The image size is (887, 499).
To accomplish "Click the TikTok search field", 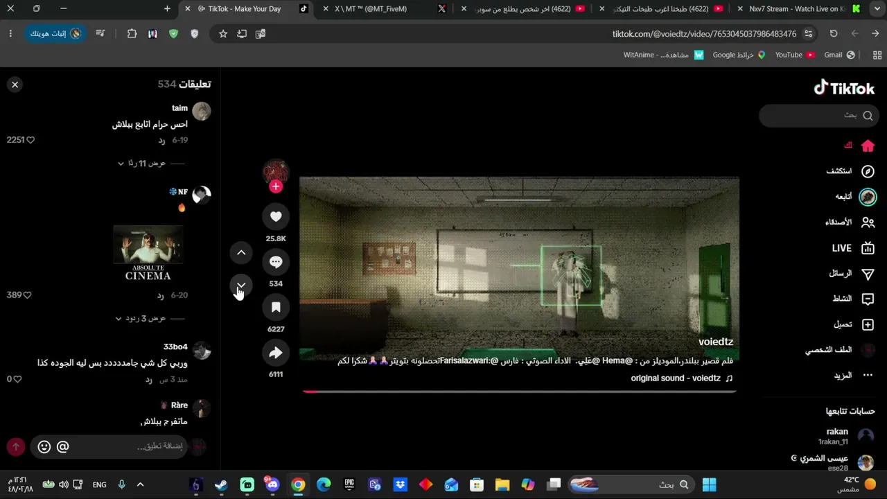I will [819, 116].
